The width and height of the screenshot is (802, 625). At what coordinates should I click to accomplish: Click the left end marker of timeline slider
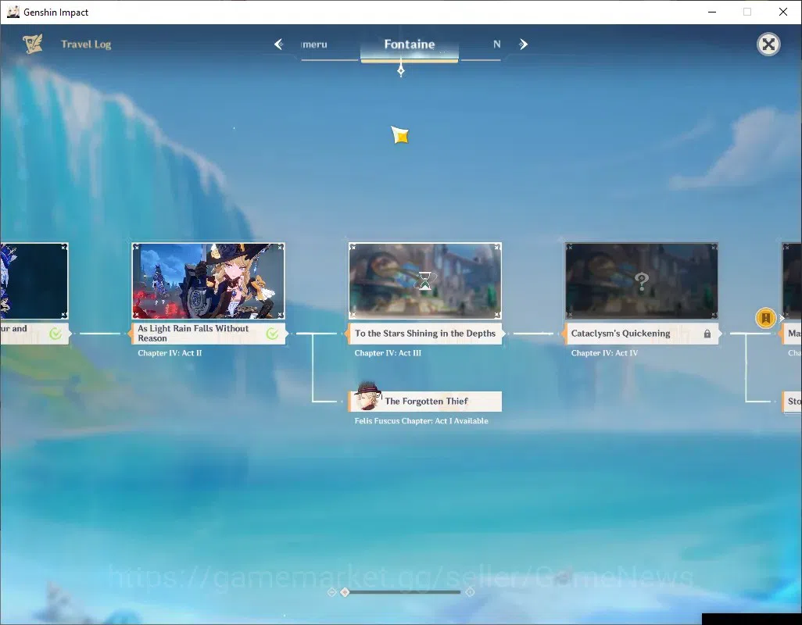click(332, 591)
